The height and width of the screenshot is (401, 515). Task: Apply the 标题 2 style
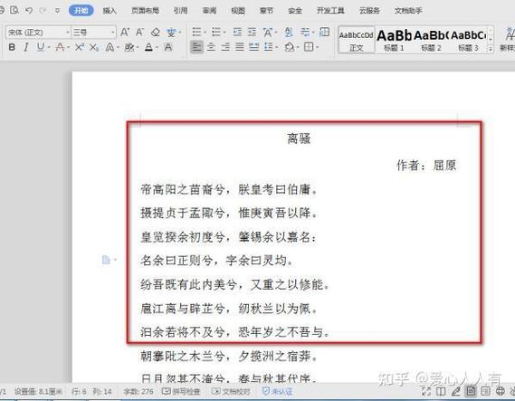(x=431, y=41)
